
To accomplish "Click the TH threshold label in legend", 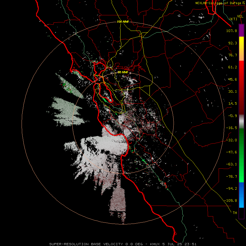I will click(x=235, y=213).
